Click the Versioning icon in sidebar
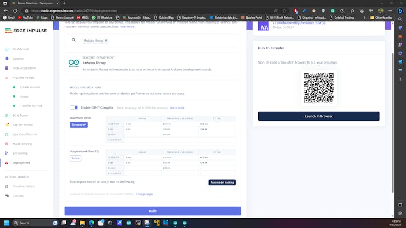Image resolution: width=406 pixels, height=228 pixels. 7,153
